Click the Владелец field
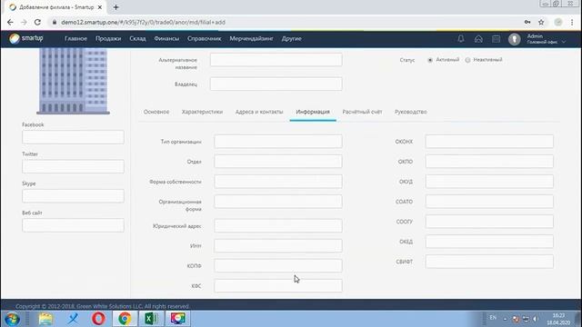 click(x=276, y=84)
